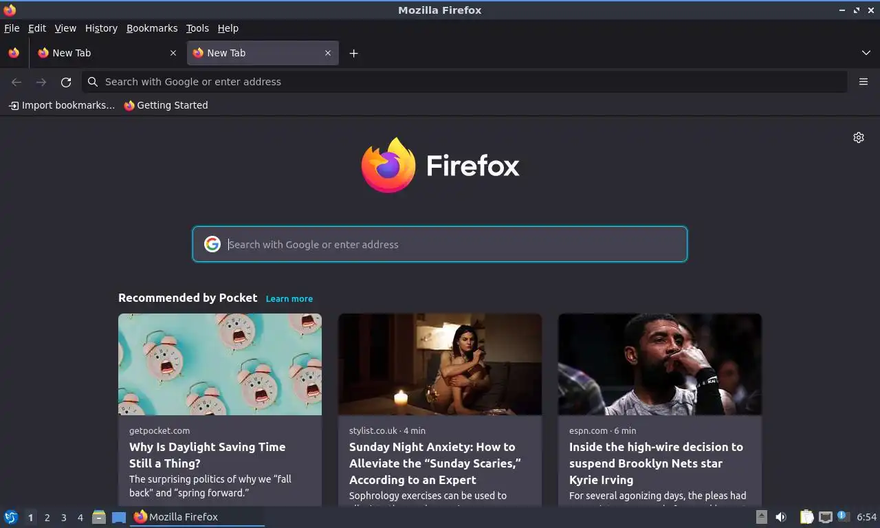This screenshot has width=880, height=528.
Task: Open "Sunday Night Anxiety" headline
Action: click(x=434, y=463)
